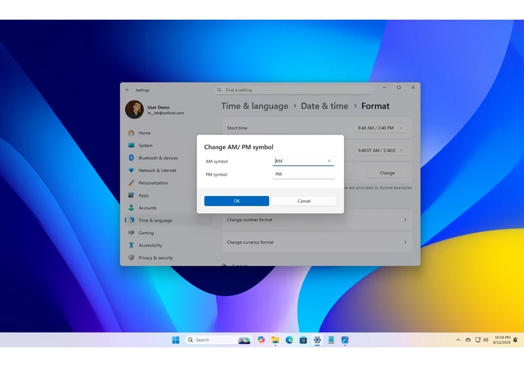Screen dimensions: 524x367
Task: Open Apps in Settings sidebar
Action: tap(168, 195)
